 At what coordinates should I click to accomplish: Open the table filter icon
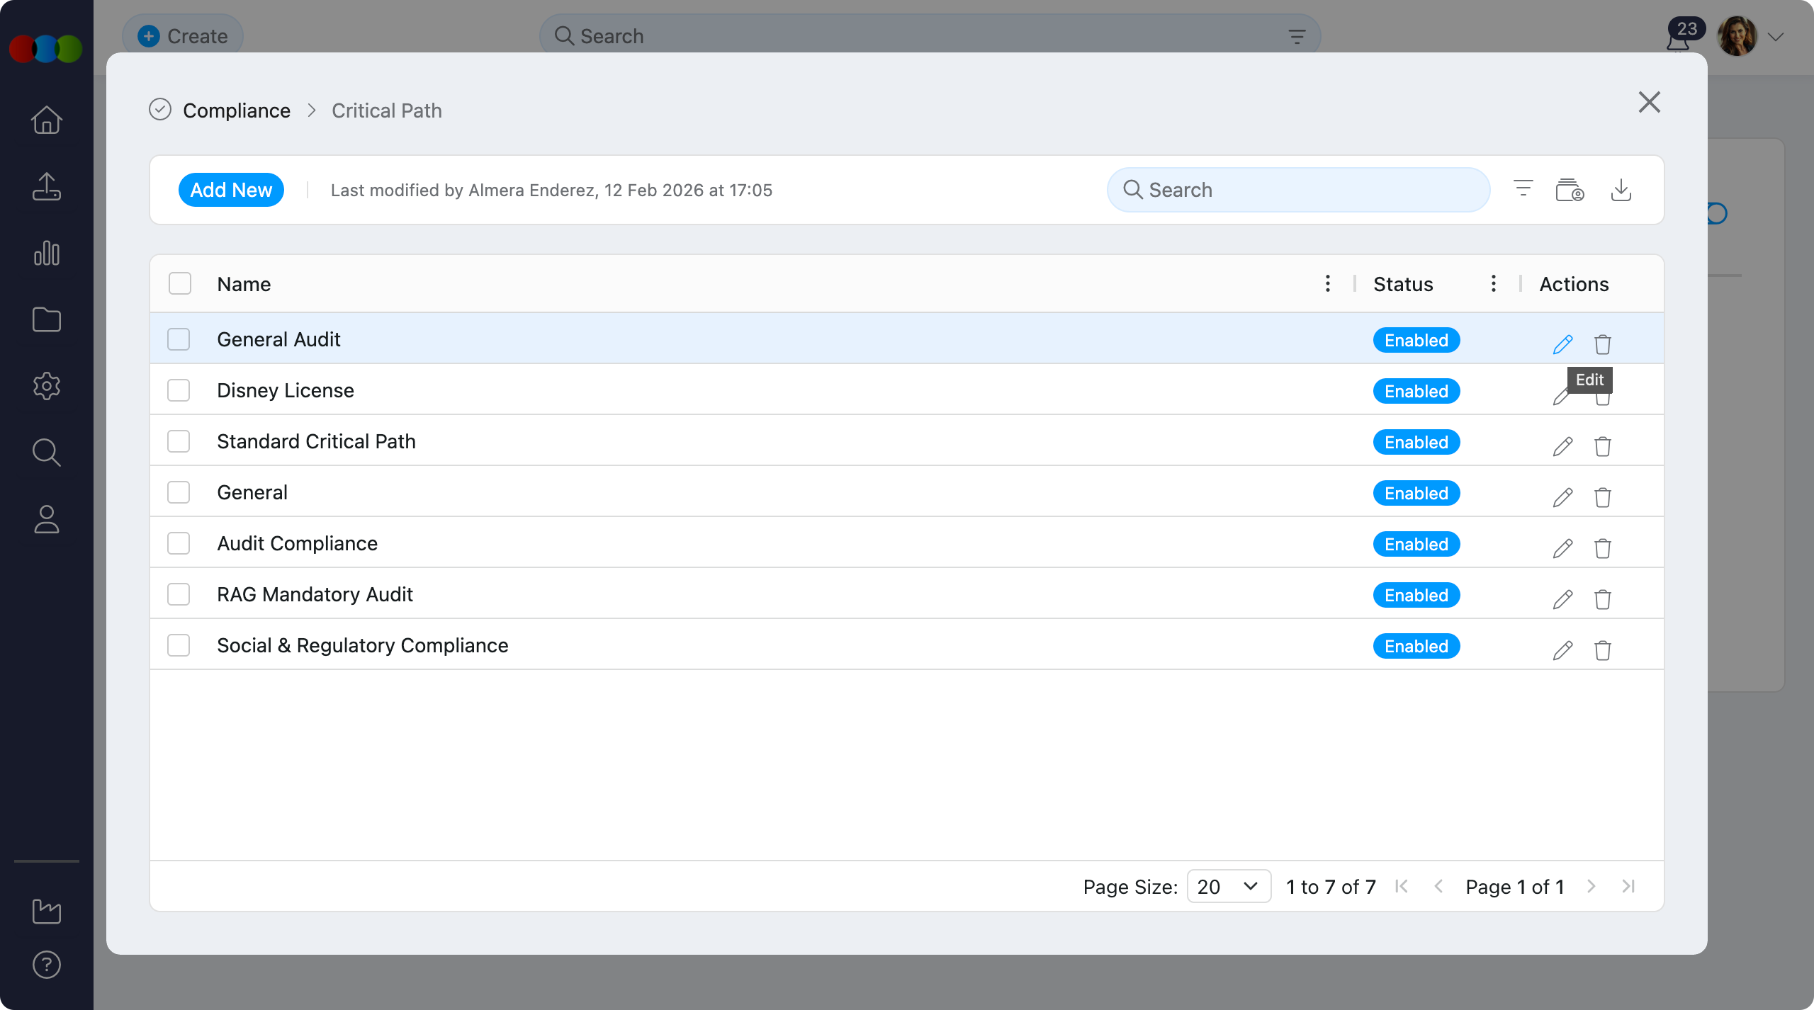[x=1523, y=189]
